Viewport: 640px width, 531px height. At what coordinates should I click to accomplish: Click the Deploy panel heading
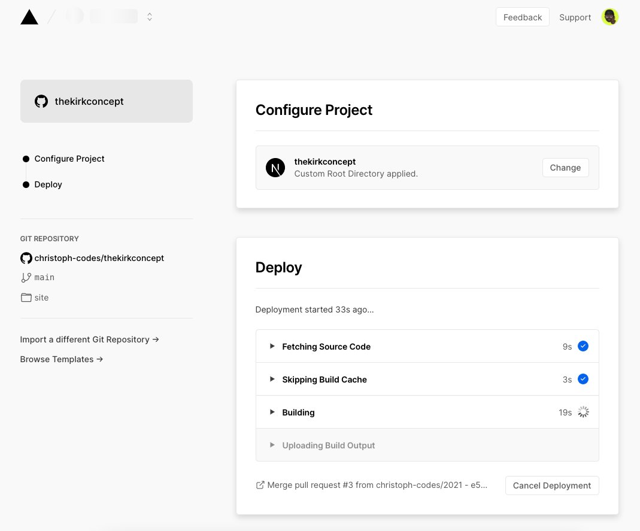tap(278, 268)
